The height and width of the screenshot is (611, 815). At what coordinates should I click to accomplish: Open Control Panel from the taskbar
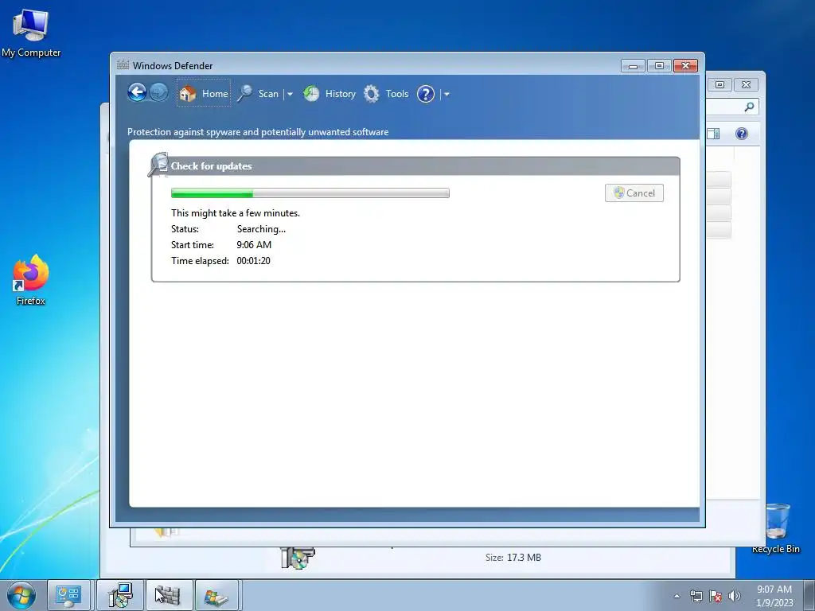tap(68, 595)
